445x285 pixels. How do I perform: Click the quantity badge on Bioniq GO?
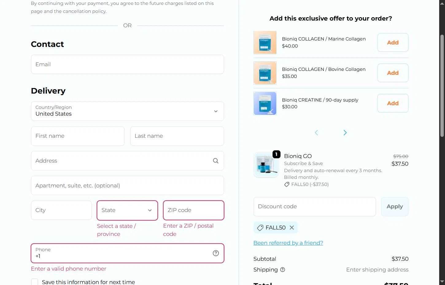click(x=276, y=154)
